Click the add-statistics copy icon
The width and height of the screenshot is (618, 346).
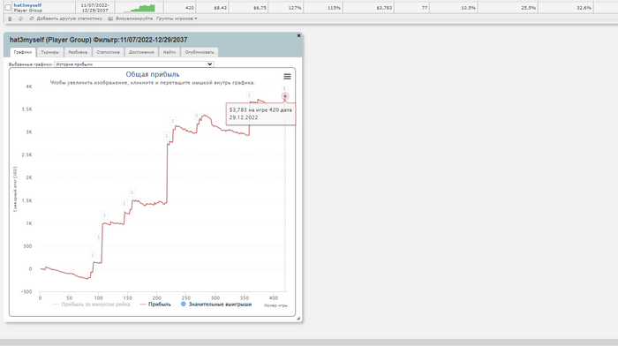tap(32, 19)
